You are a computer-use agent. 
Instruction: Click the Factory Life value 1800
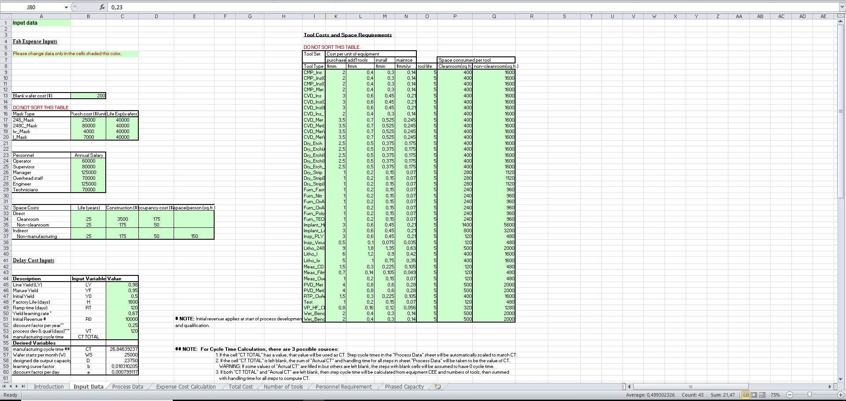122,302
